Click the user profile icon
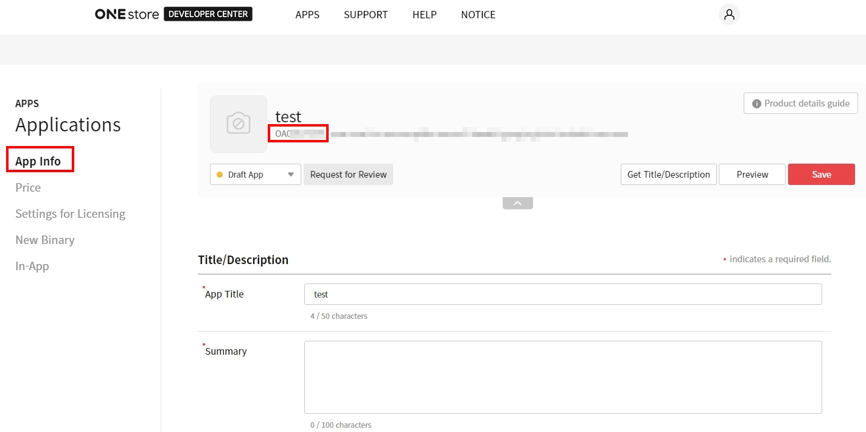This screenshot has width=866, height=432. [x=729, y=15]
